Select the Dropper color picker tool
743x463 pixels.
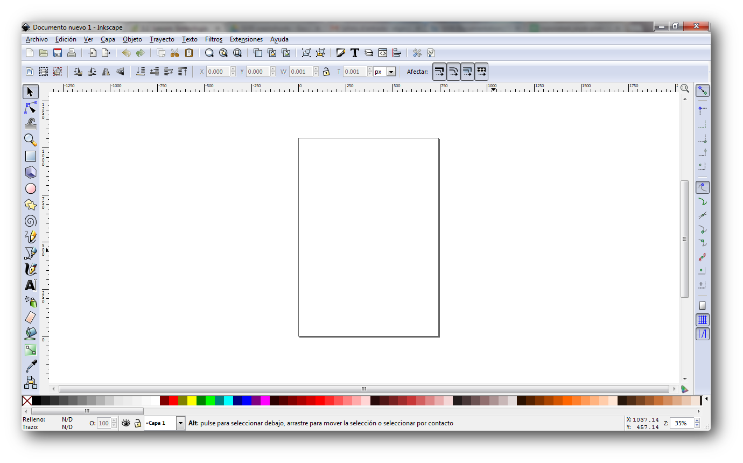pos(31,366)
